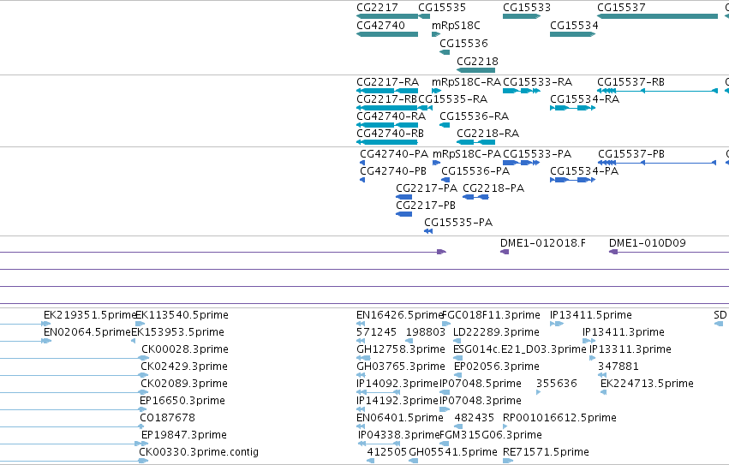Viewport: 729px width, 465px height.
Task: Click the mRpS18C gene label
Action: tap(456, 26)
